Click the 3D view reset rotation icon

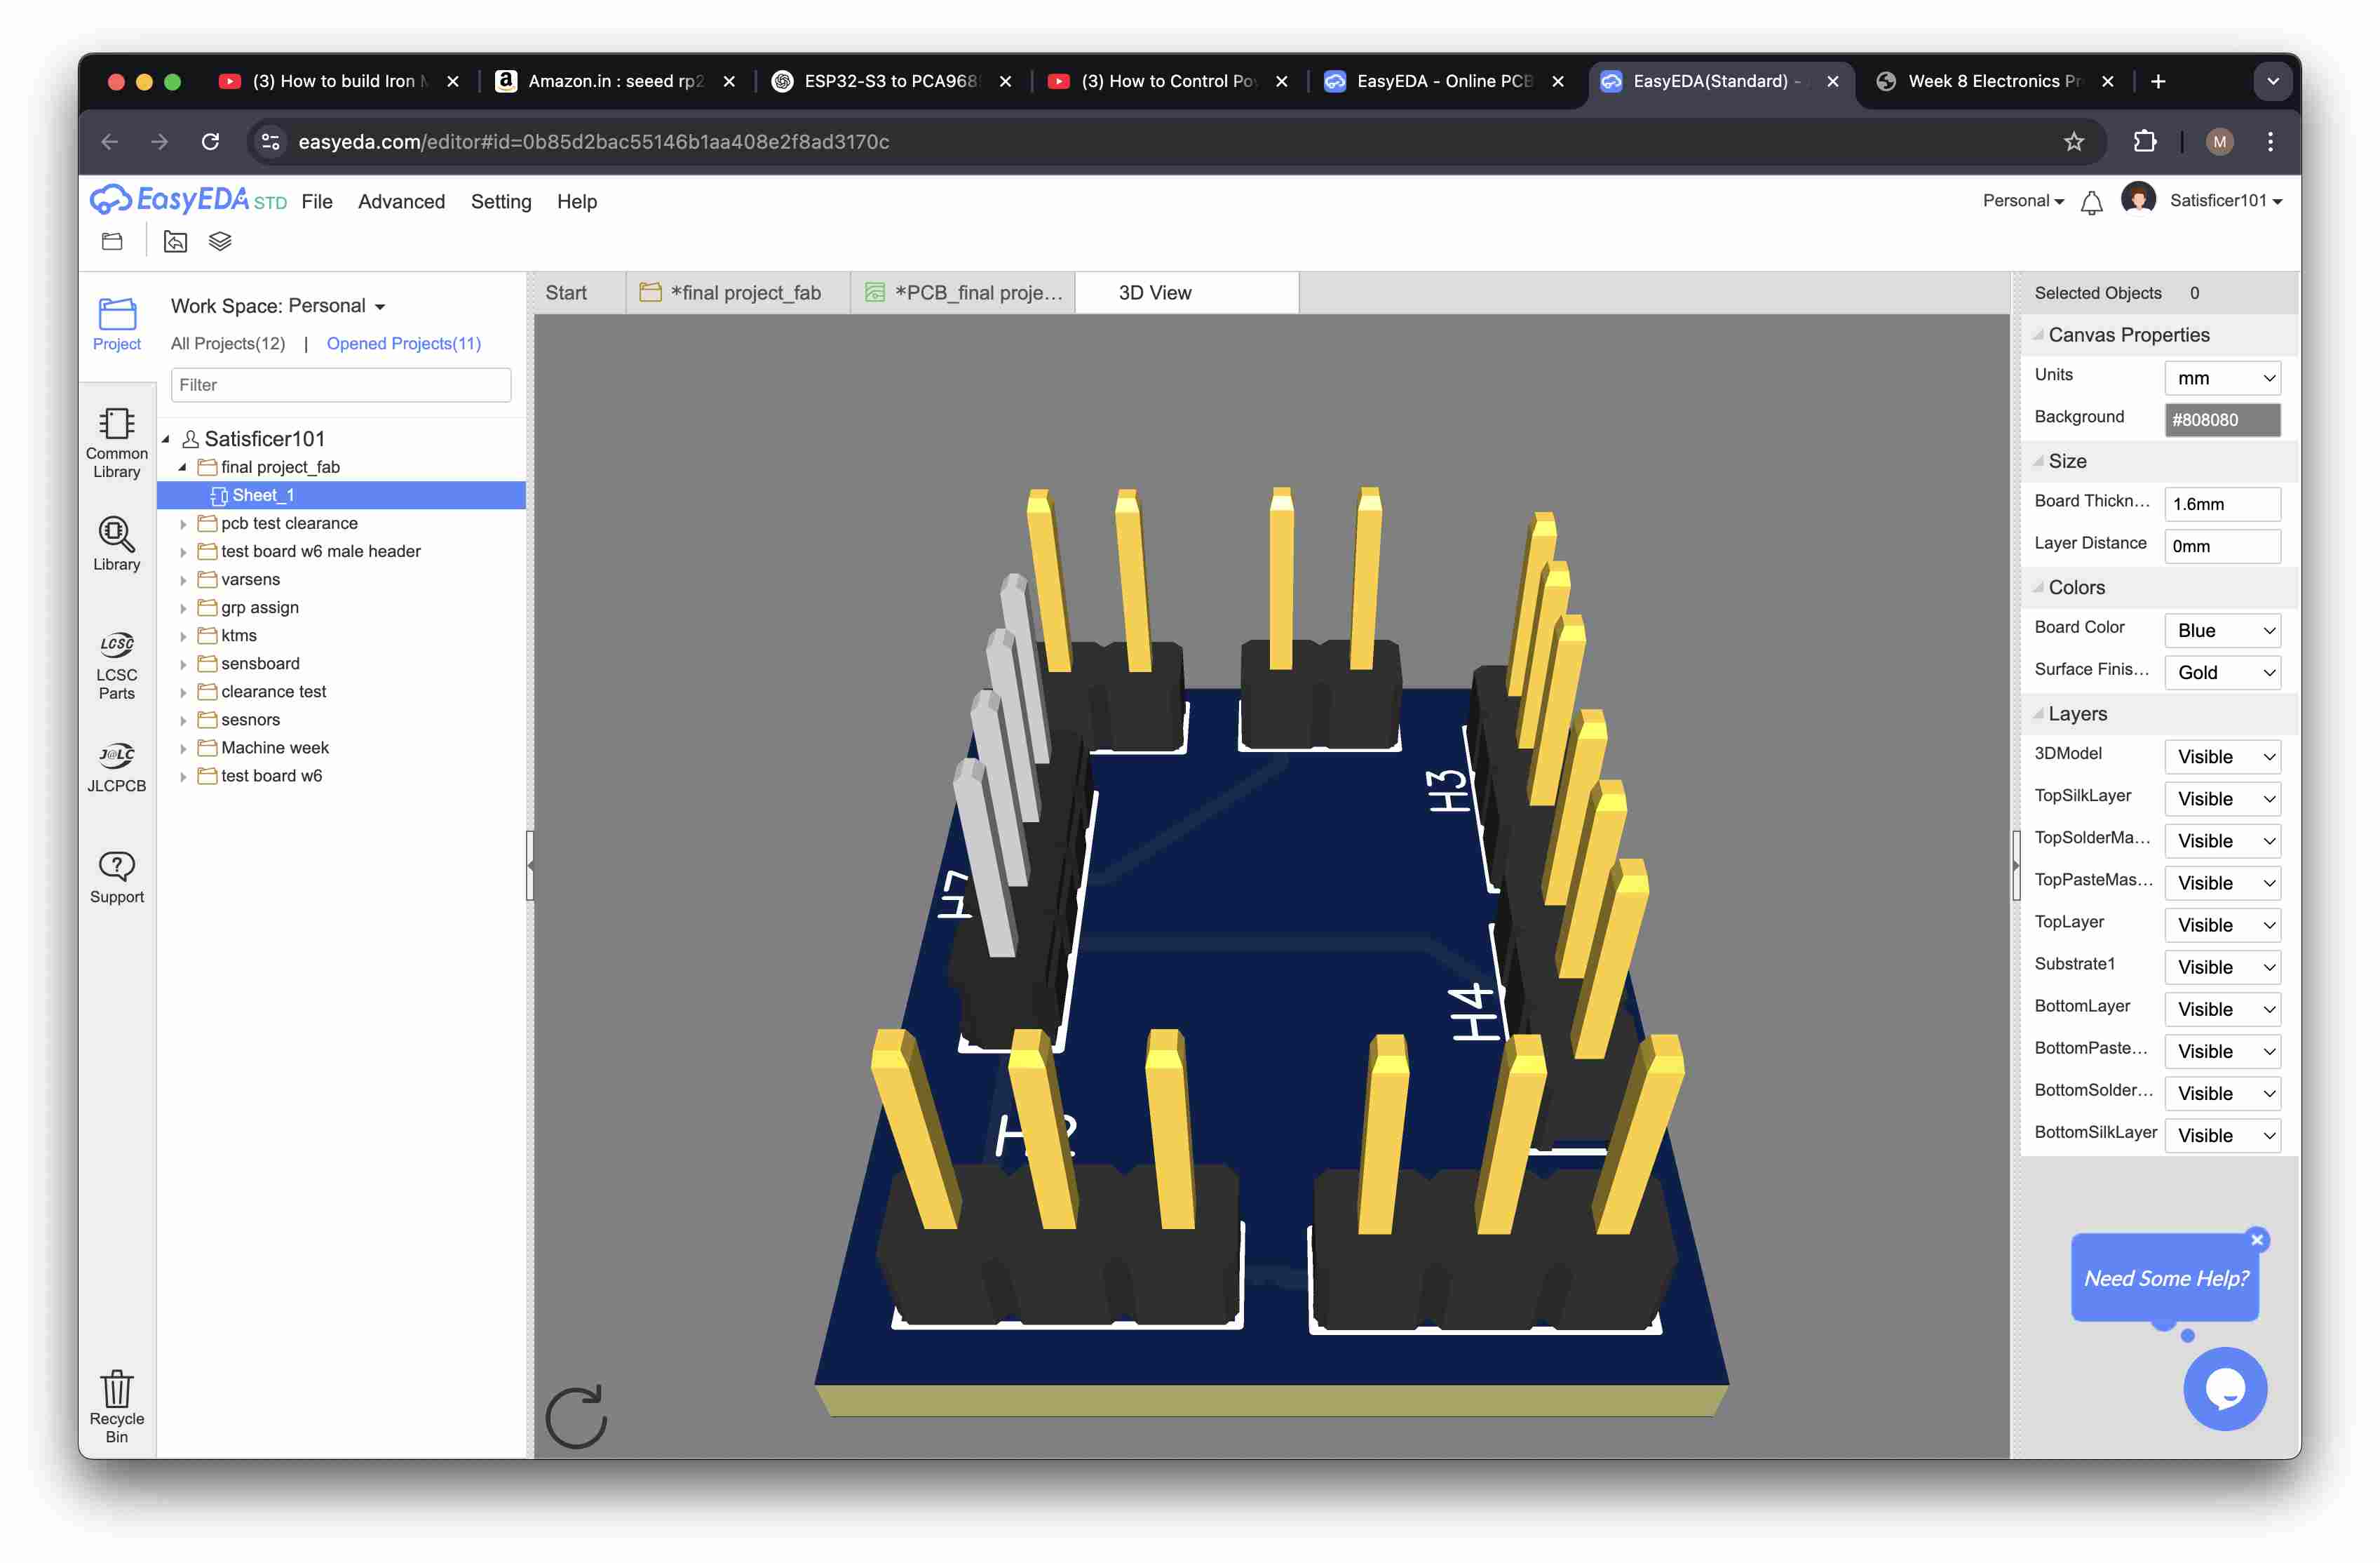pos(576,1416)
